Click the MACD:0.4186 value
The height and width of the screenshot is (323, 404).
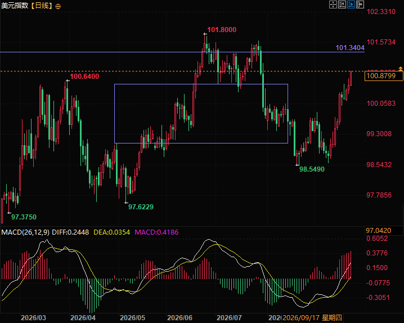[x=156, y=232]
